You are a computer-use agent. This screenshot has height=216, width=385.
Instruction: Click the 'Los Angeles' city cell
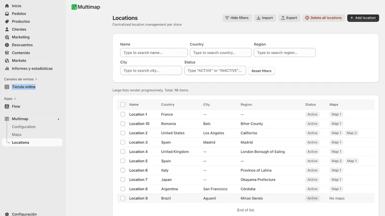point(214,133)
